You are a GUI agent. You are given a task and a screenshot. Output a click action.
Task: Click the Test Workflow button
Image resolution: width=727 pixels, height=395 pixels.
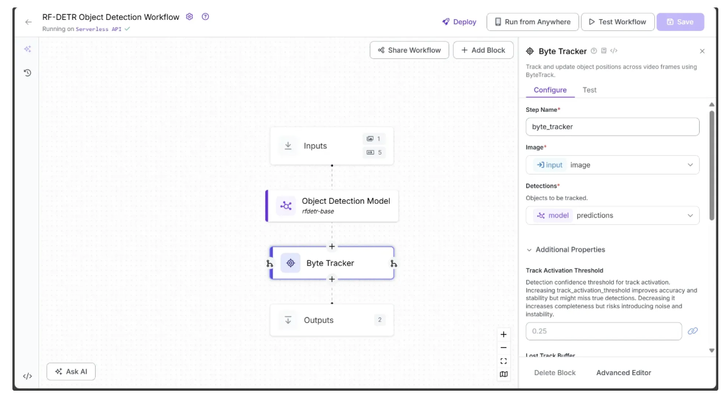617,22
